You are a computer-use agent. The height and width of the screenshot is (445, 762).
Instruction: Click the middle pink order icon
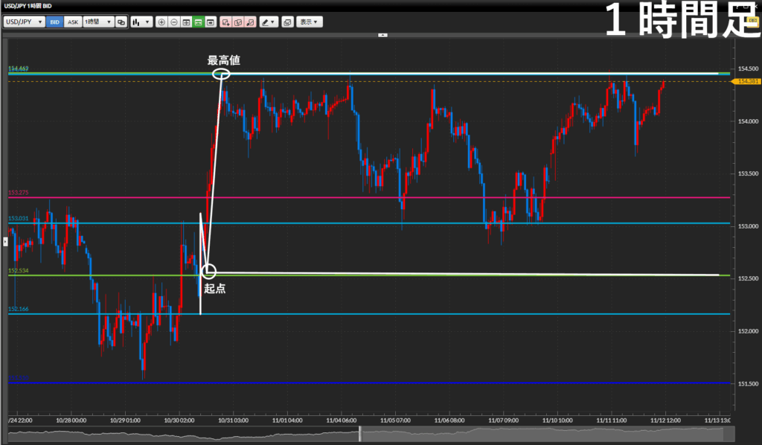pyautogui.click(x=238, y=22)
